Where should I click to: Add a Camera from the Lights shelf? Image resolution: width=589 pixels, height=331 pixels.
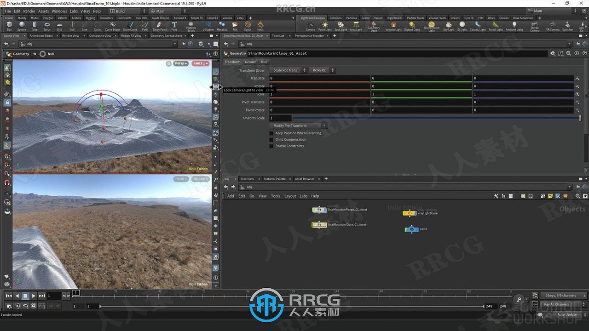click(x=311, y=26)
